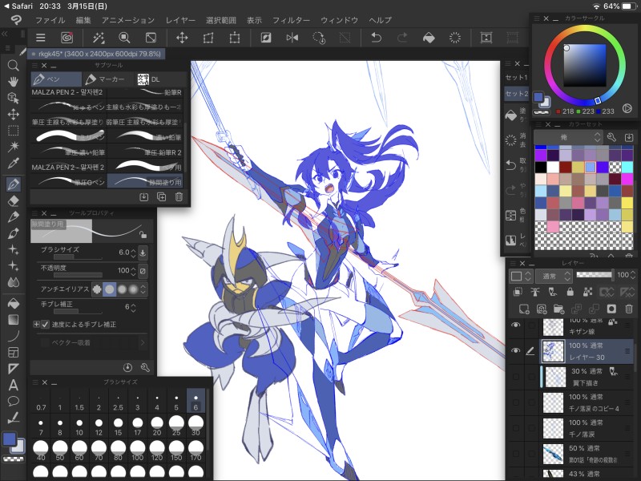
Task: Select the Auto select magic wand tool
Action: [x=13, y=147]
